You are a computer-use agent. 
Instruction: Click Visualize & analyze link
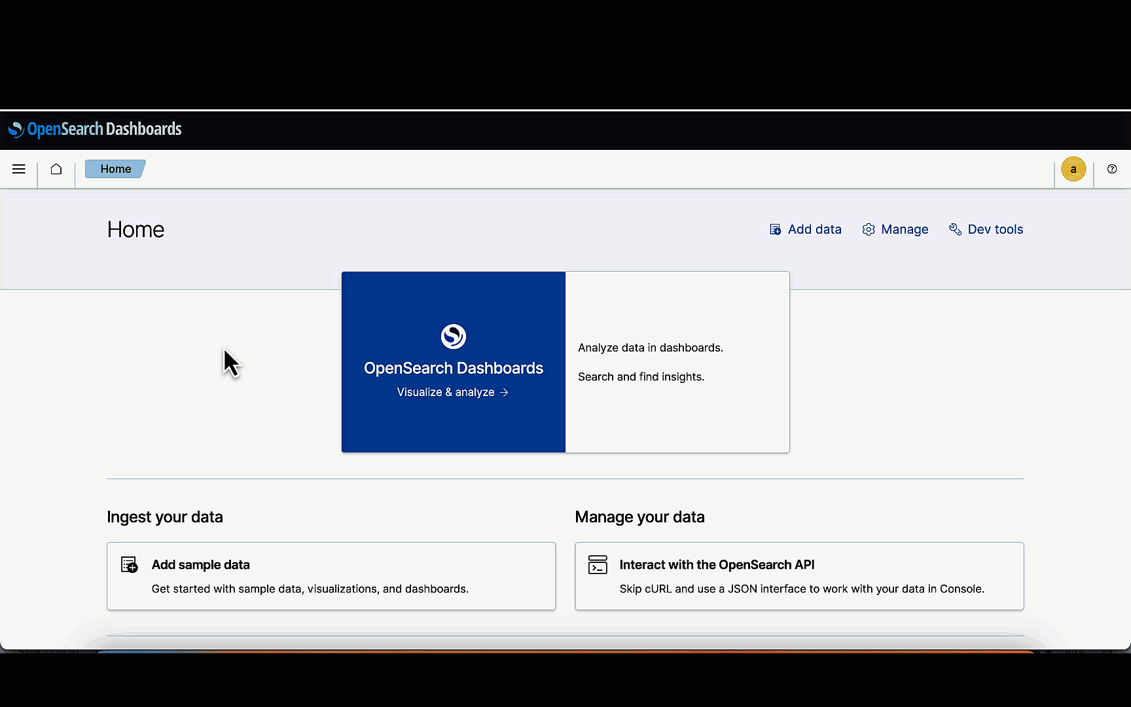coord(453,392)
